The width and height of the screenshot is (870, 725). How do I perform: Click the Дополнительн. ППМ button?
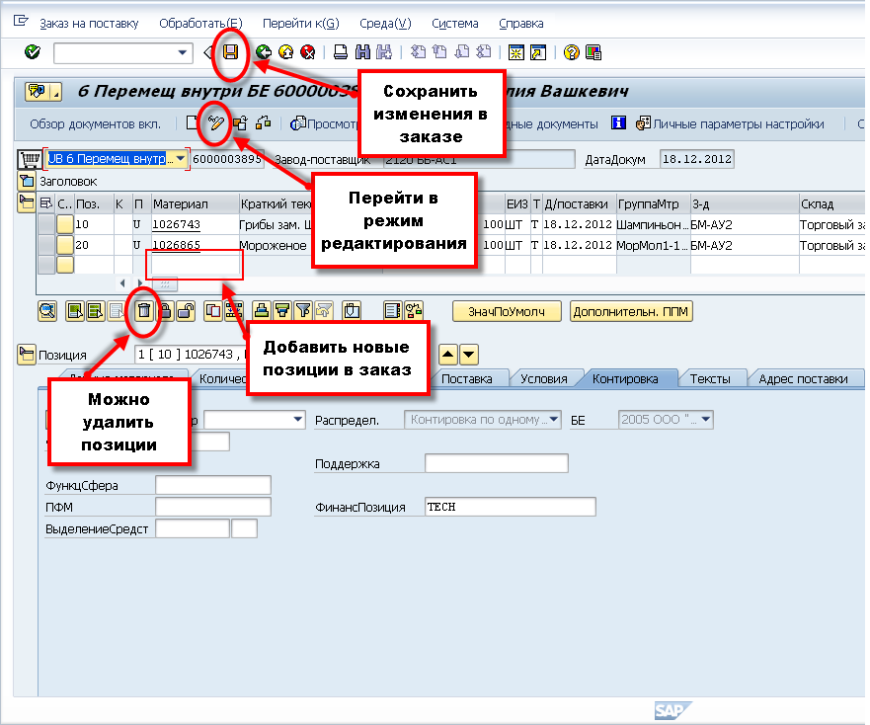click(631, 311)
